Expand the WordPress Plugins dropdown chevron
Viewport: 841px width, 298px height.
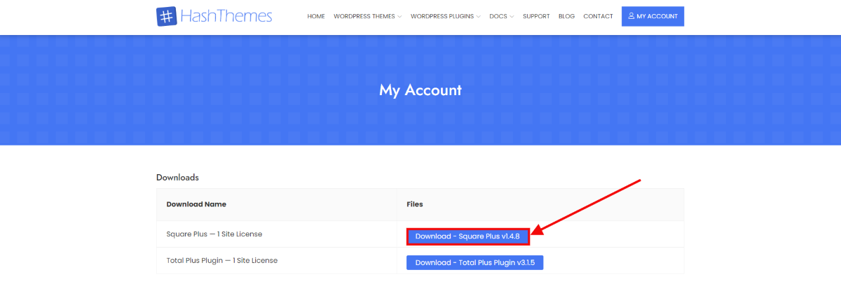[478, 17]
